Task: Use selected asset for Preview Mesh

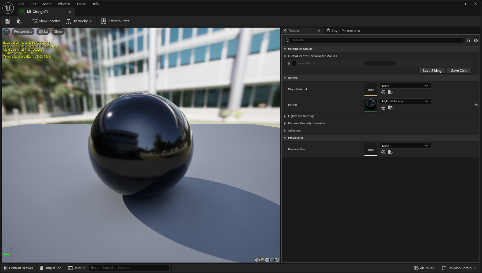Action: click(x=383, y=152)
